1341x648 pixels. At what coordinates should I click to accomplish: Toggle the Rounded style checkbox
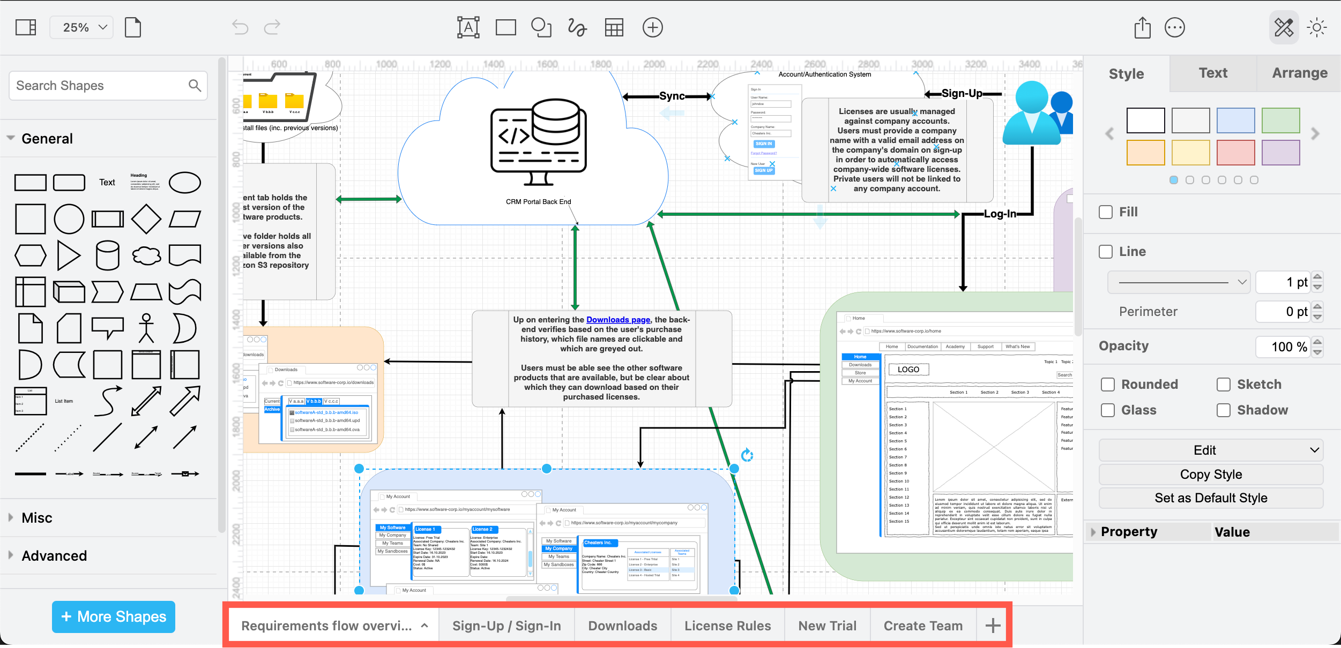pos(1108,384)
